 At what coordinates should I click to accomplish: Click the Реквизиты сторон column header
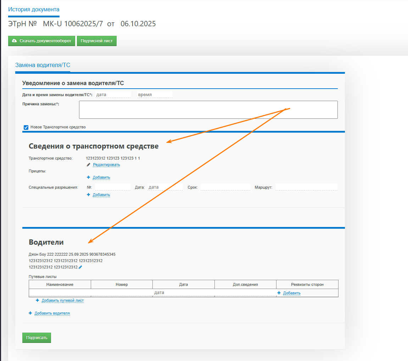point(307,284)
